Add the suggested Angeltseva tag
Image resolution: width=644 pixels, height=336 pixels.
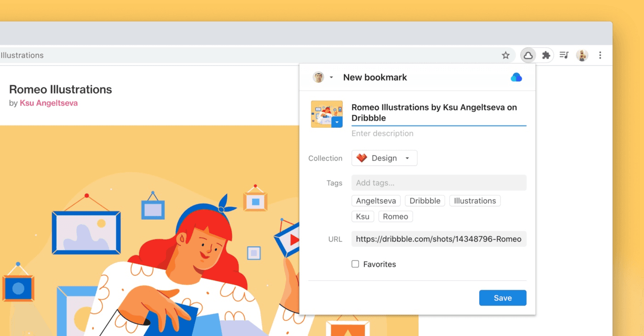pyautogui.click(x=376, y=201)
